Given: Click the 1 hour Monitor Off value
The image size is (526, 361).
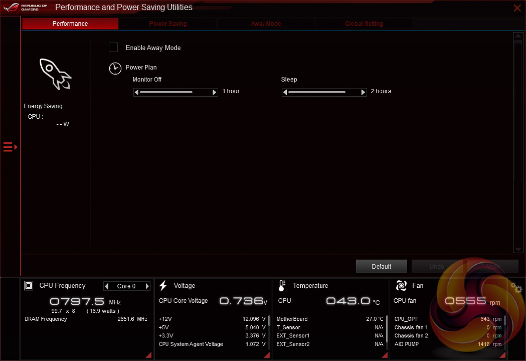Looking at the screenshot, I should pyautogui.click(x=231, y=91).
